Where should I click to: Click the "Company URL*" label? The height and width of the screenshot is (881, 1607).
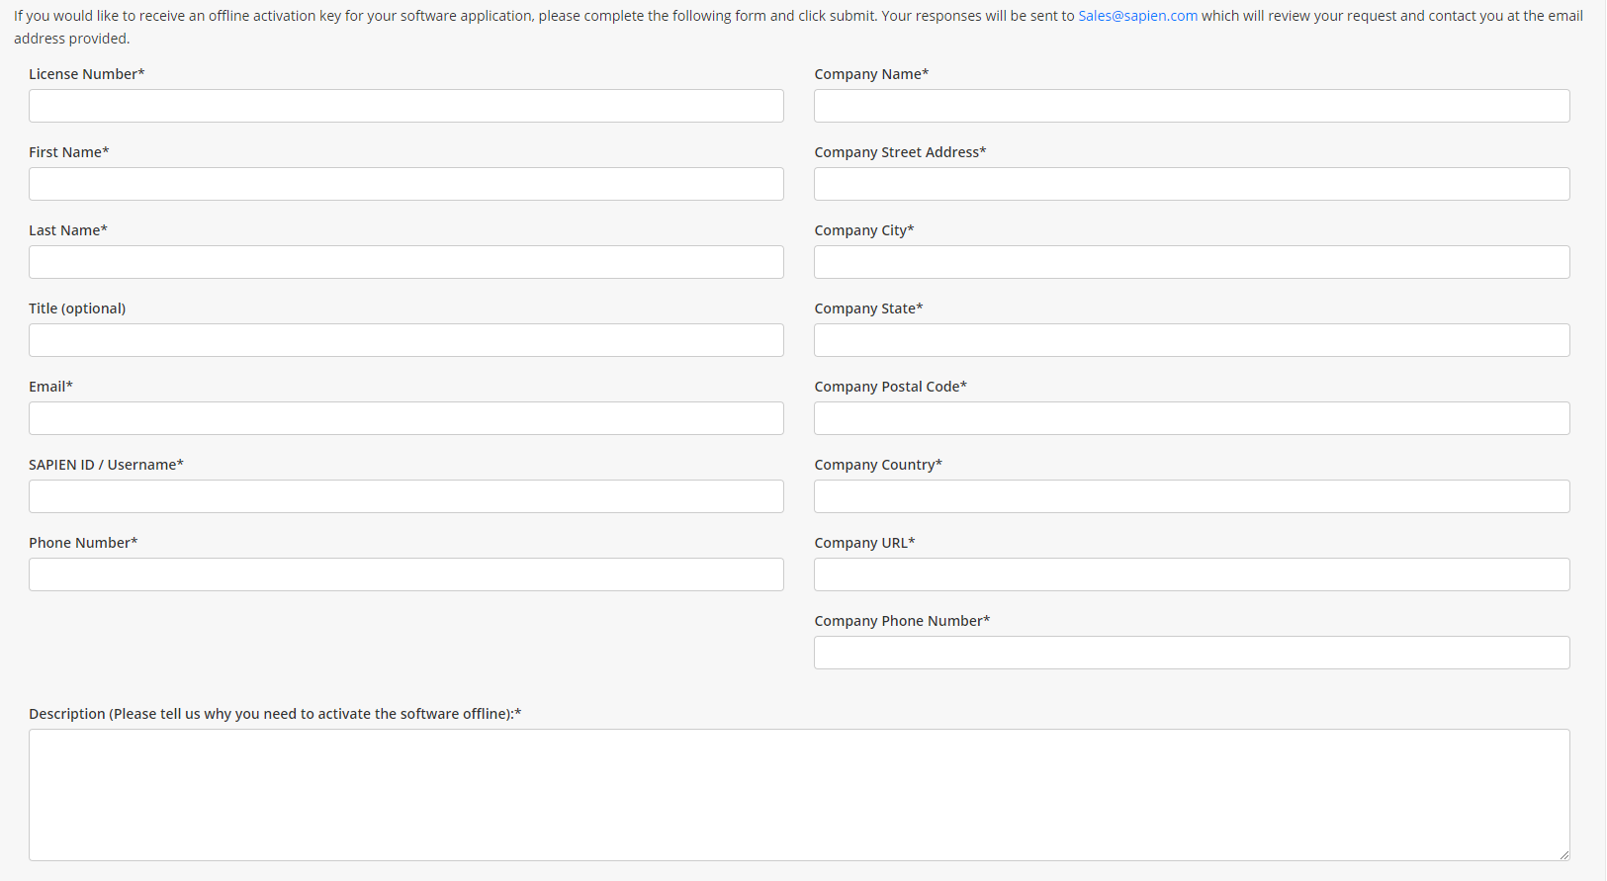pyautogui.click(x=864, y=543)
